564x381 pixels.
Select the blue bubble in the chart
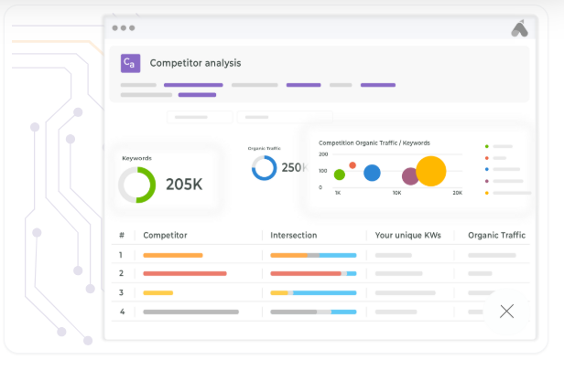click(372, 173)
